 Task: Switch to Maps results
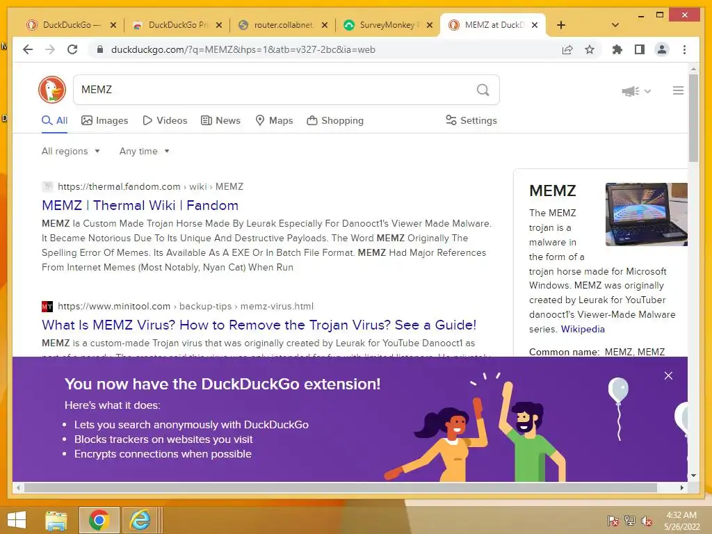274,120
